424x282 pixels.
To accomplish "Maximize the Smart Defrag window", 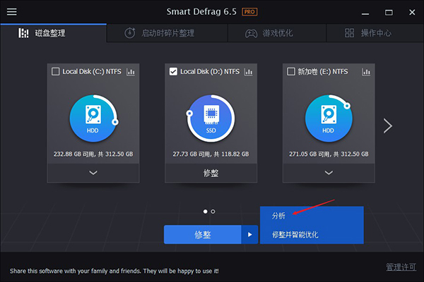I will 389,13.
